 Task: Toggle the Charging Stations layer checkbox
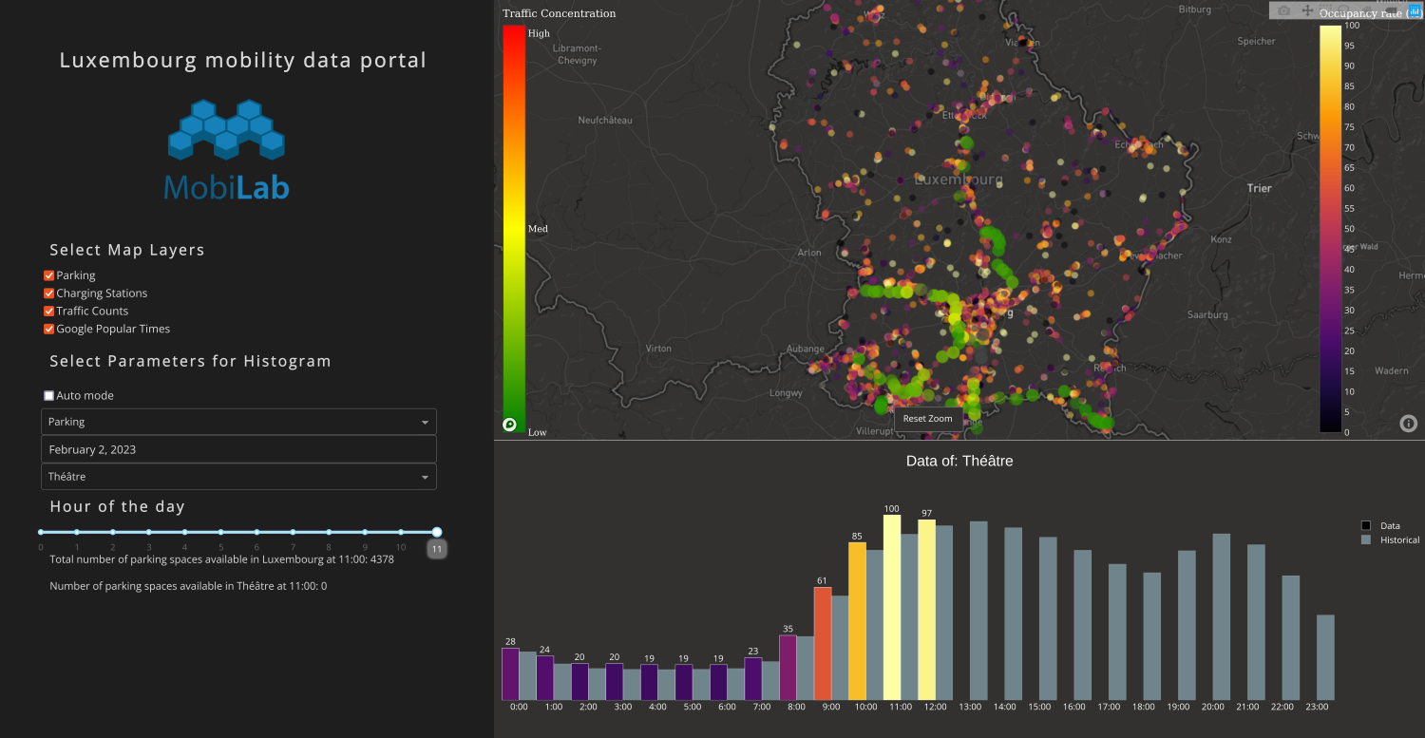pyautogui.click(x=49, y=293)
